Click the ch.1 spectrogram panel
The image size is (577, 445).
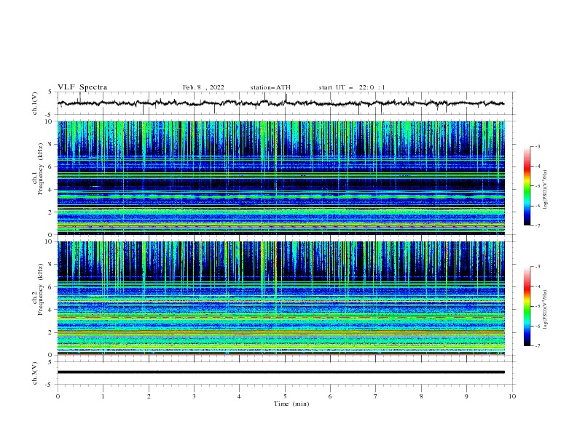pyautogui.click(x=281, y=177)
